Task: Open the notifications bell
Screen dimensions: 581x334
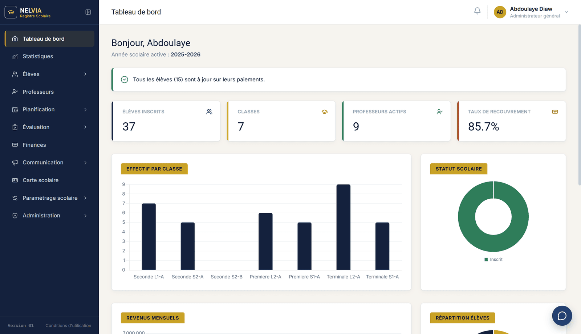Action: (477, 11)
